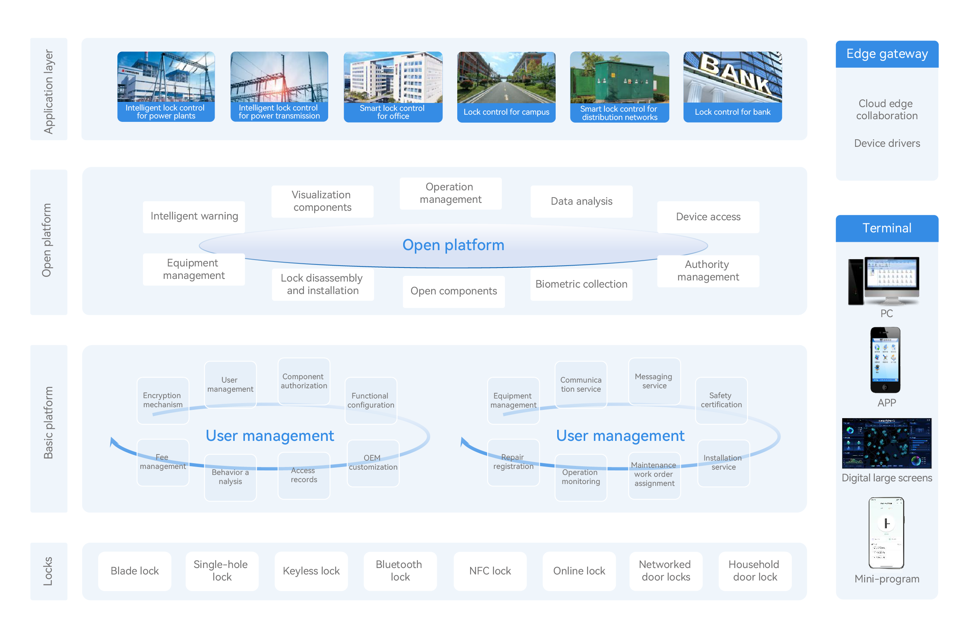Select the power plants lock control image
Image resolution: width=969 pixels, height=635 pixels.
pyautogui.click(x=166, y=77)
